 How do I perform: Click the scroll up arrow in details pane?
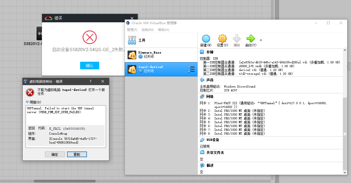345,51
